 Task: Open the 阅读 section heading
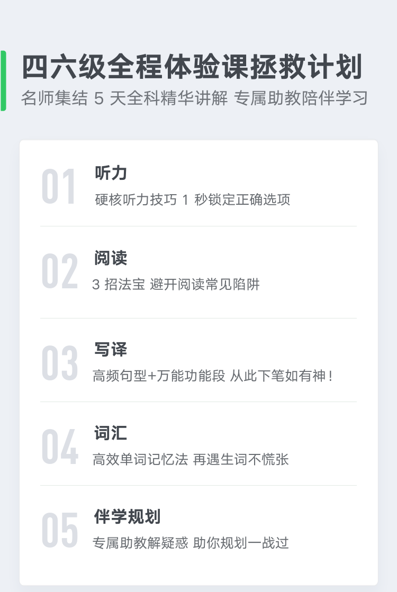coord(111,258)
